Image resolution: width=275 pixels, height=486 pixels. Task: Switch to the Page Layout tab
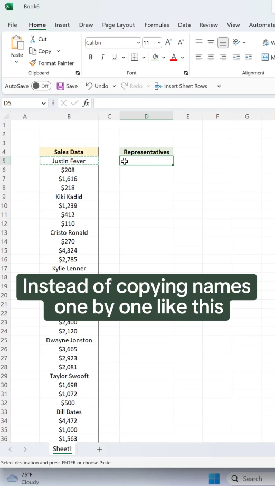tap(118, 25)
